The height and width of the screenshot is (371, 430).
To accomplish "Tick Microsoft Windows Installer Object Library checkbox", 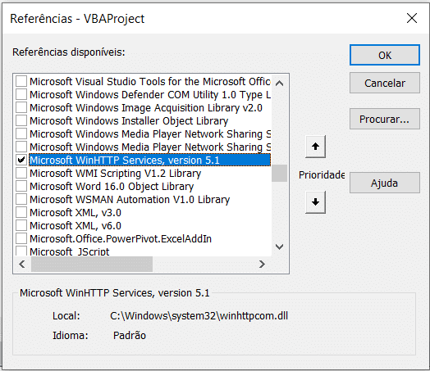I will point(21,120).
